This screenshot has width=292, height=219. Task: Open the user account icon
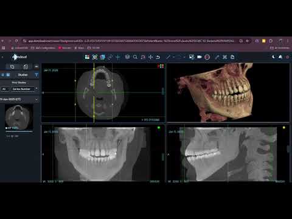pyautogui.click(x=280, y=57)
